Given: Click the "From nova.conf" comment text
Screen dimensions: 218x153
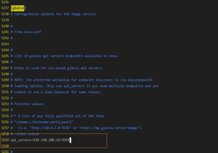Looking at the screenshot, I should (x=28, y=32).
